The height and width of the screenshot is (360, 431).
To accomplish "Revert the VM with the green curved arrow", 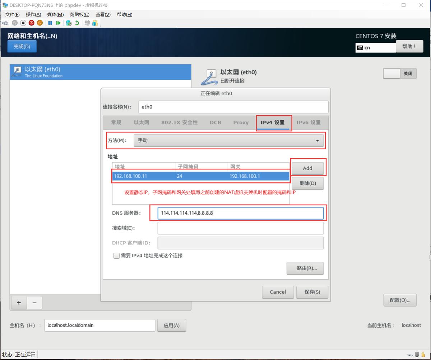I will click(77, 23).
